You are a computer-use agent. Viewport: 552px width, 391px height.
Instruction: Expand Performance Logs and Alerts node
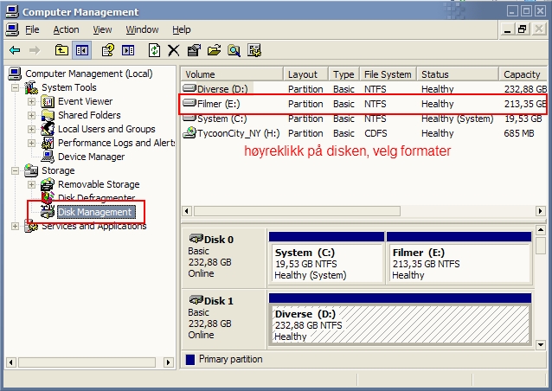click(x=31, y=143)
